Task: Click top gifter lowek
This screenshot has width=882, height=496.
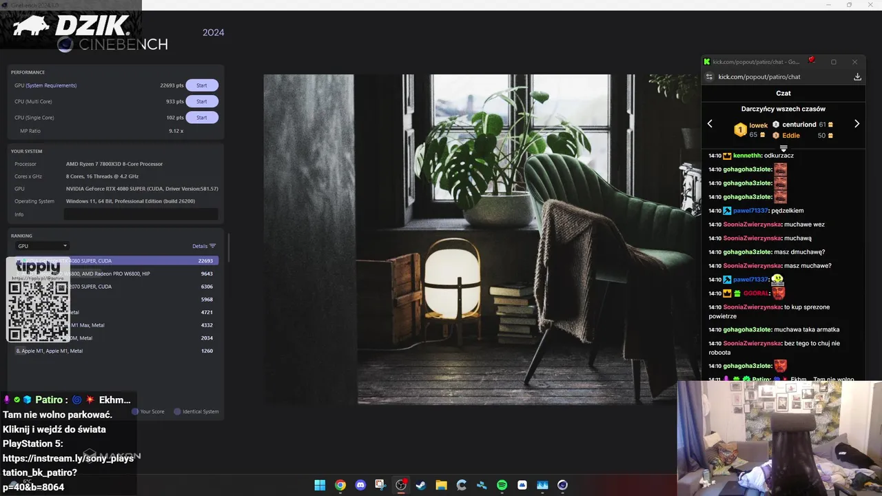Action: (758, 125)
